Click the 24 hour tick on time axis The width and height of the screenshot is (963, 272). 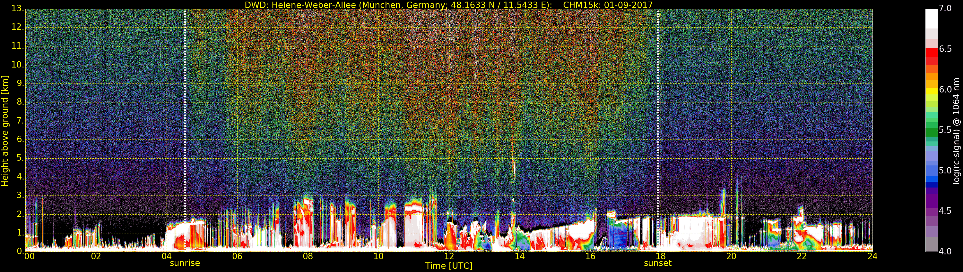point(872,256)
